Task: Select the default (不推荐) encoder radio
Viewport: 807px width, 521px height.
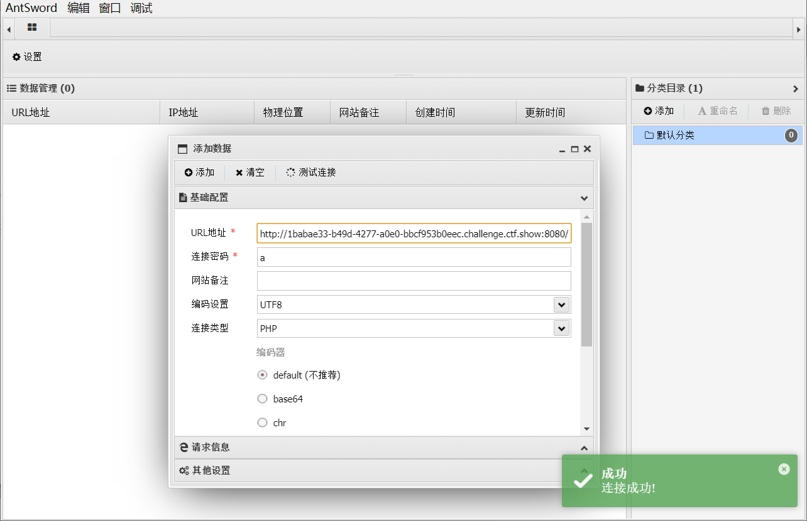Action: (263, 375)
